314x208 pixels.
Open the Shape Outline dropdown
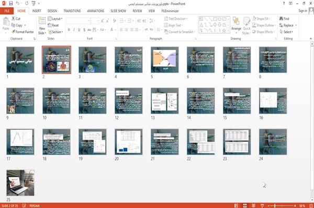coord(264,25)
